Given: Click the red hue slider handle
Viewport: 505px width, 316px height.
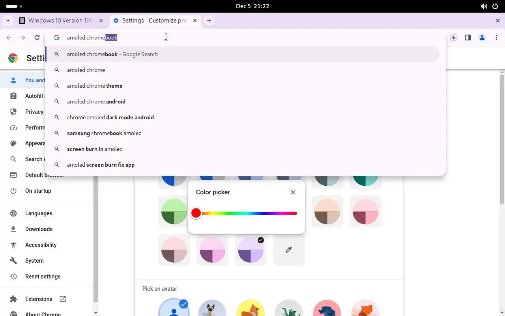Looking at the screenshot, I should click(x=196, y=213).
